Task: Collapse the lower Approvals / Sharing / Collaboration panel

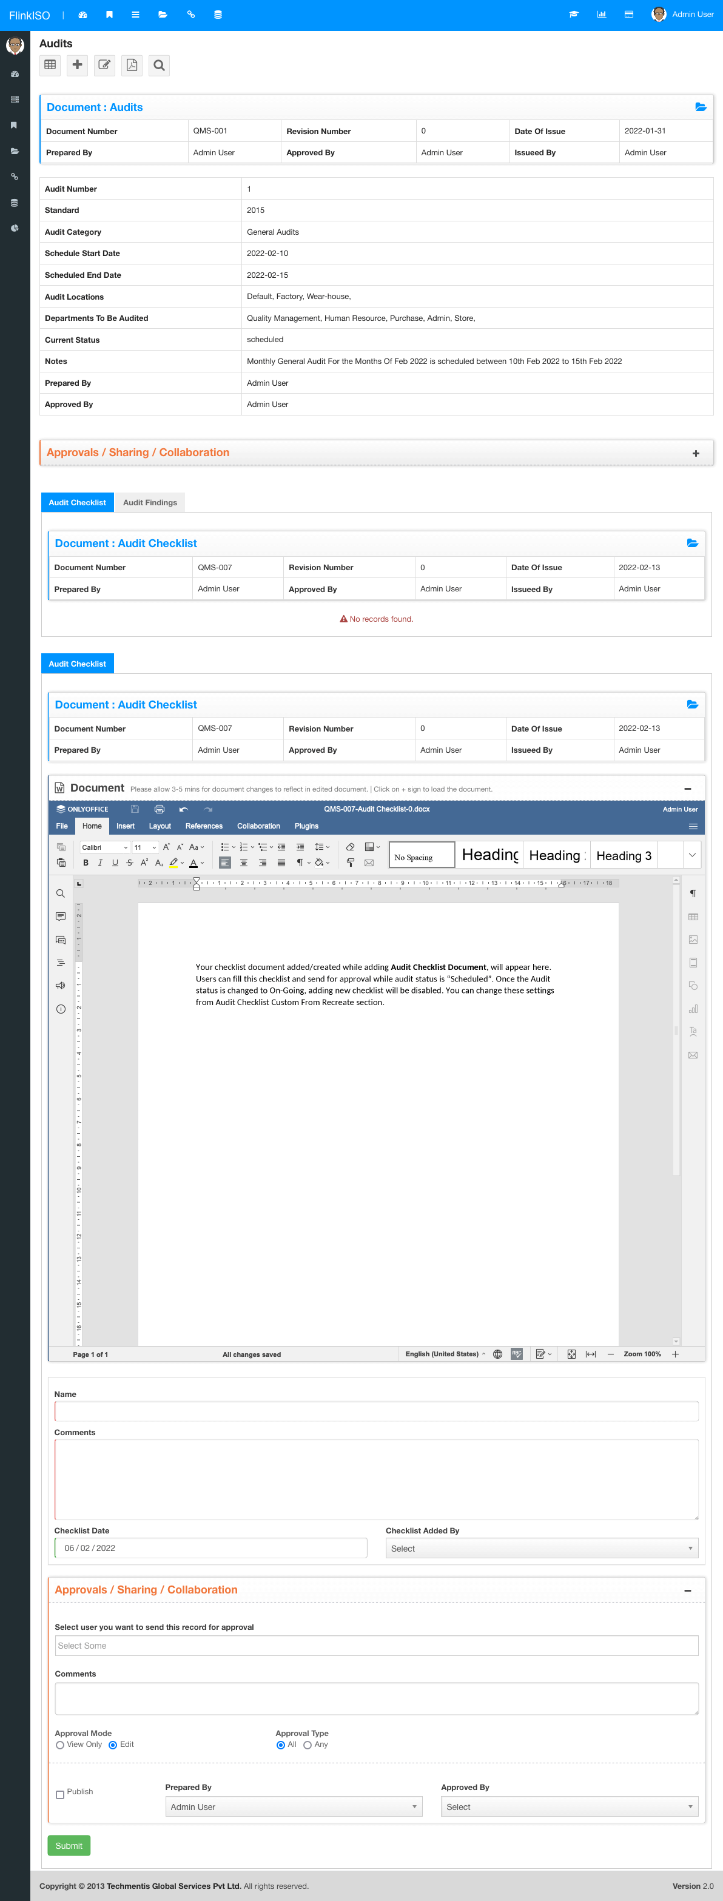Action: click(688, 1591)
